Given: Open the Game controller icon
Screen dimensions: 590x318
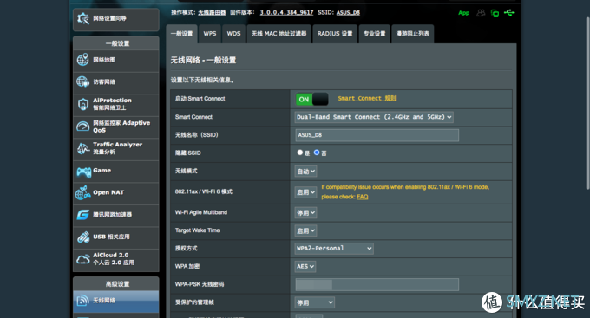Looking at the screenshot, I should tap(83, 172).
